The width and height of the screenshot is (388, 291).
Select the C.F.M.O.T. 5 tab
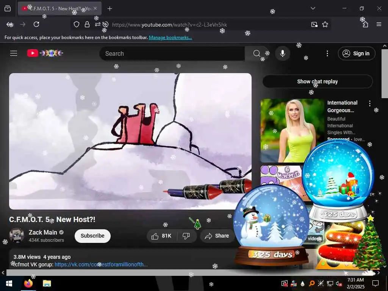point(59,9)
